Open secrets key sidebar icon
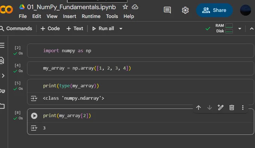Viewport: 255px width, 148px height. pos(2,91)
